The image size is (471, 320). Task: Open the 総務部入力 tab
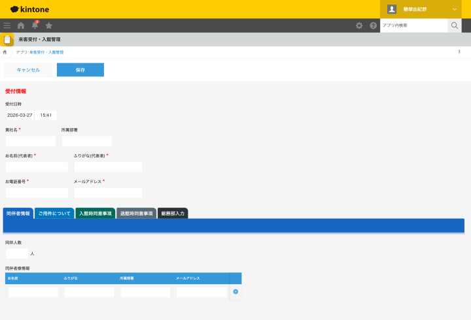pyautogui.click(x=173, y=214)
